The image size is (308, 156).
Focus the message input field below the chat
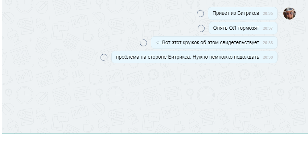tap(155, 145)
